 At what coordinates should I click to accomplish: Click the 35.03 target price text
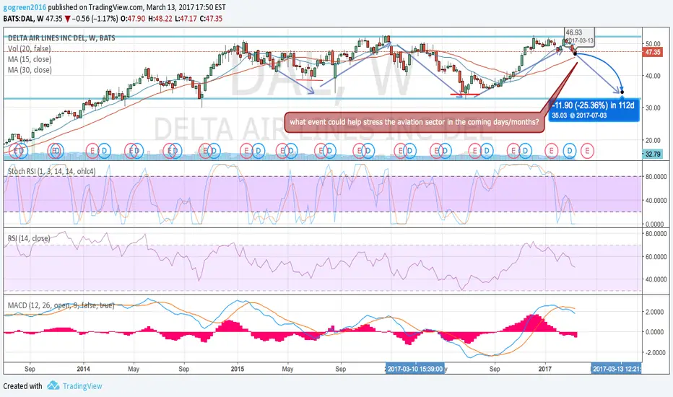(x=559, y=115)
